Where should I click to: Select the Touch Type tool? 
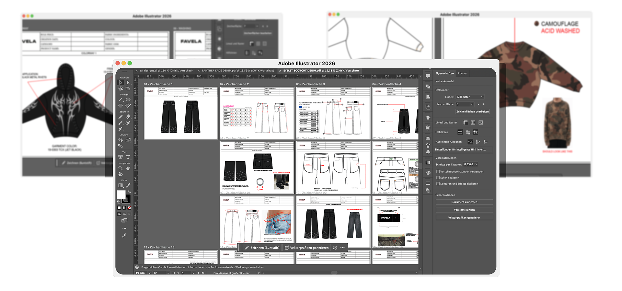point(121,157)
